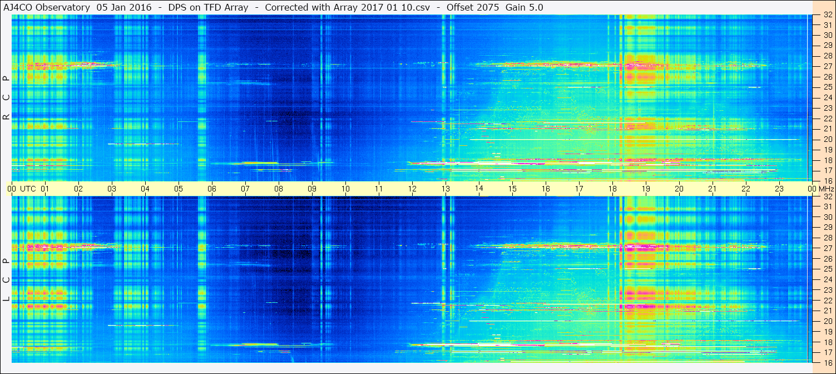The image size is (836, 374).
Task: Select hour 17 on the UTC axis
Action: click(x=579, y=189)
